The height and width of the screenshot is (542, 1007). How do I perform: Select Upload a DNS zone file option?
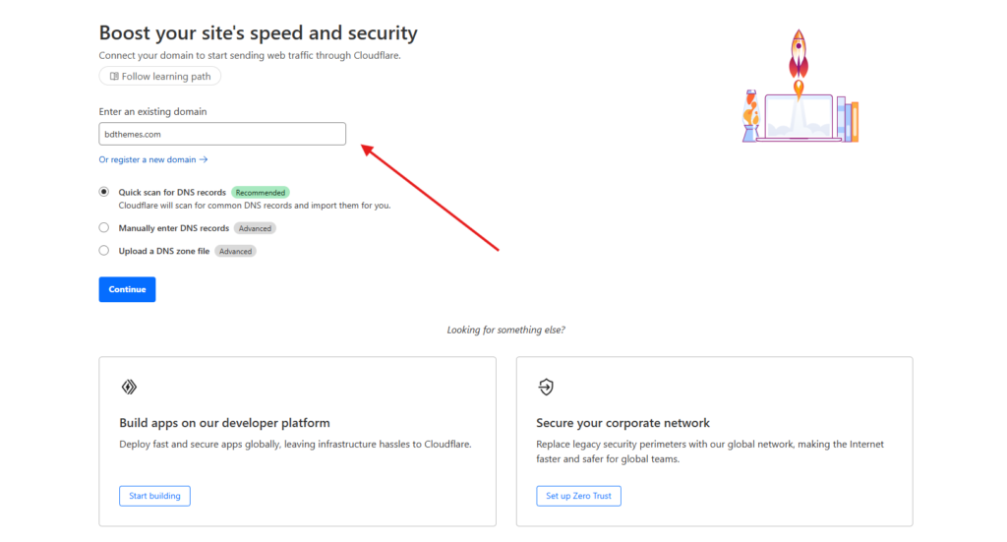coord(104,251)
